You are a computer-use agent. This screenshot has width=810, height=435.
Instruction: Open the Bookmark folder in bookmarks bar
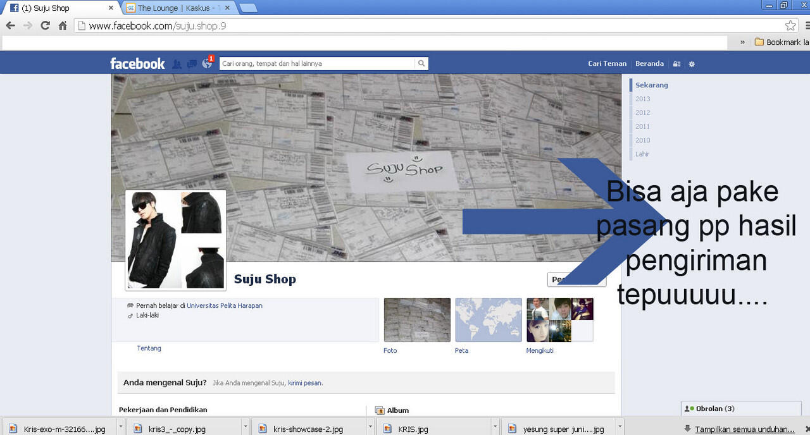pyautogui.click(x=782, y=42)
